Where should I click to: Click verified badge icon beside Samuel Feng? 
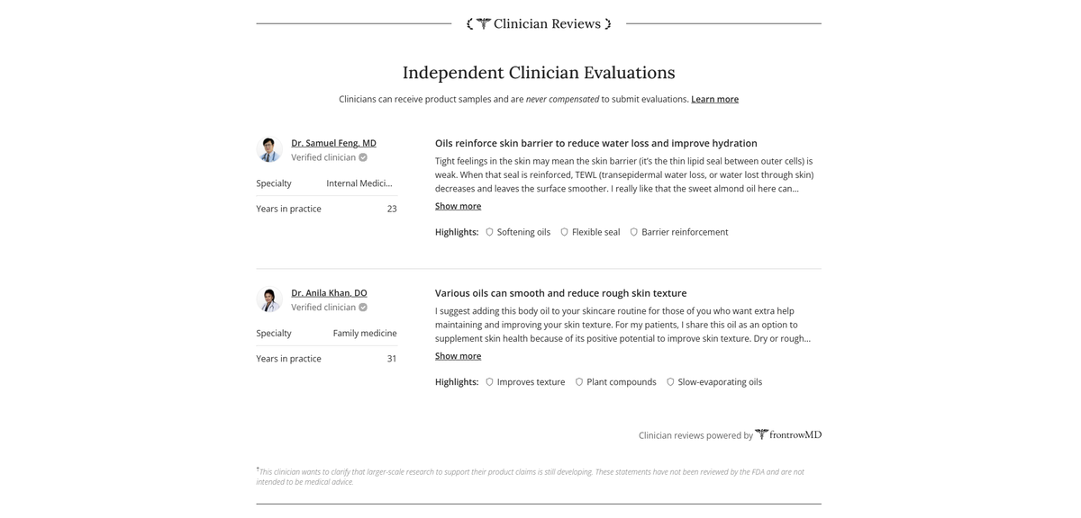[363, 157]
